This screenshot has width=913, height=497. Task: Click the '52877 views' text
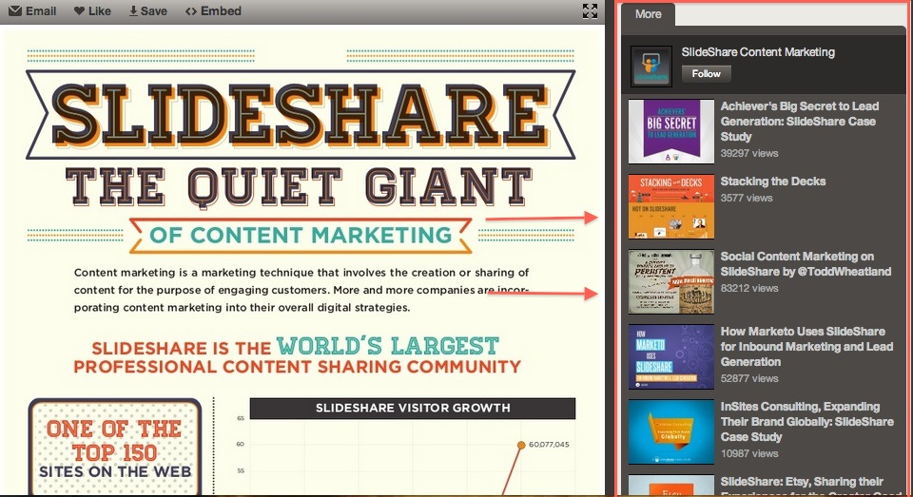click(749, 378)
